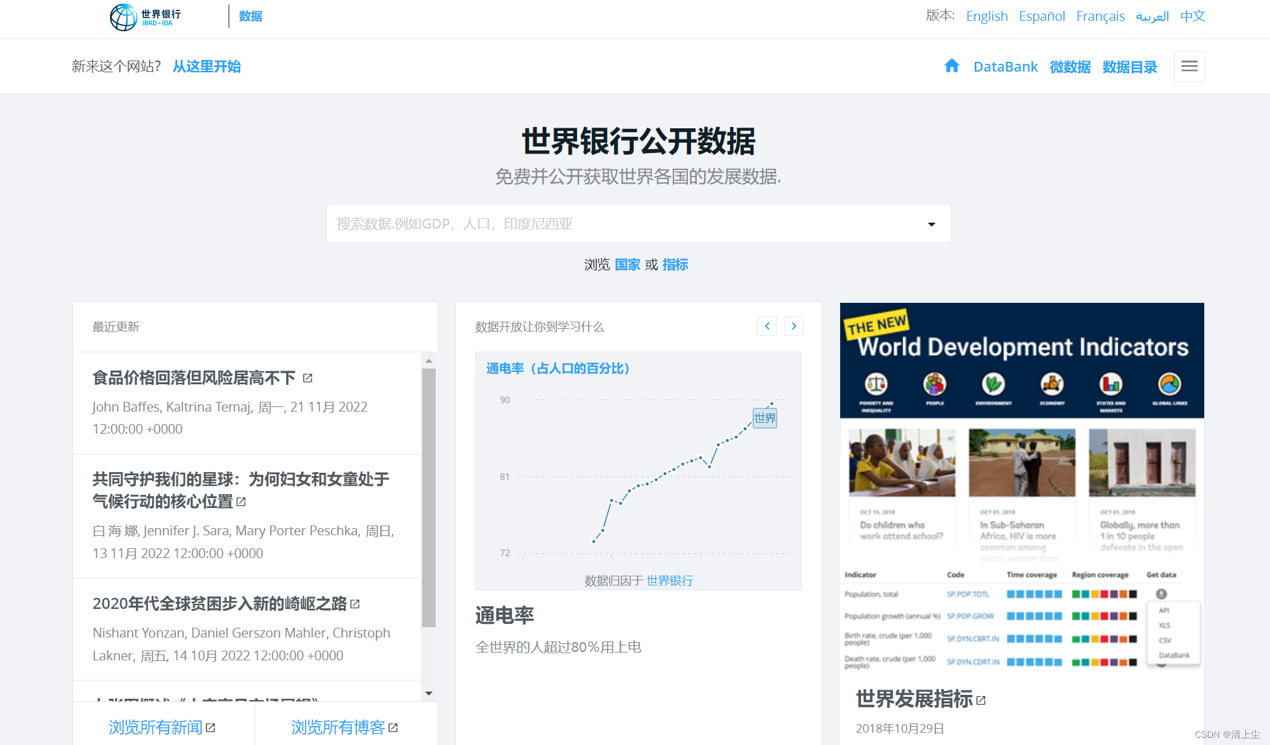Click SP.DYN.CDRT.IN indicator code
This screenshot has width=1270, height=745.
tap(973, 662)
